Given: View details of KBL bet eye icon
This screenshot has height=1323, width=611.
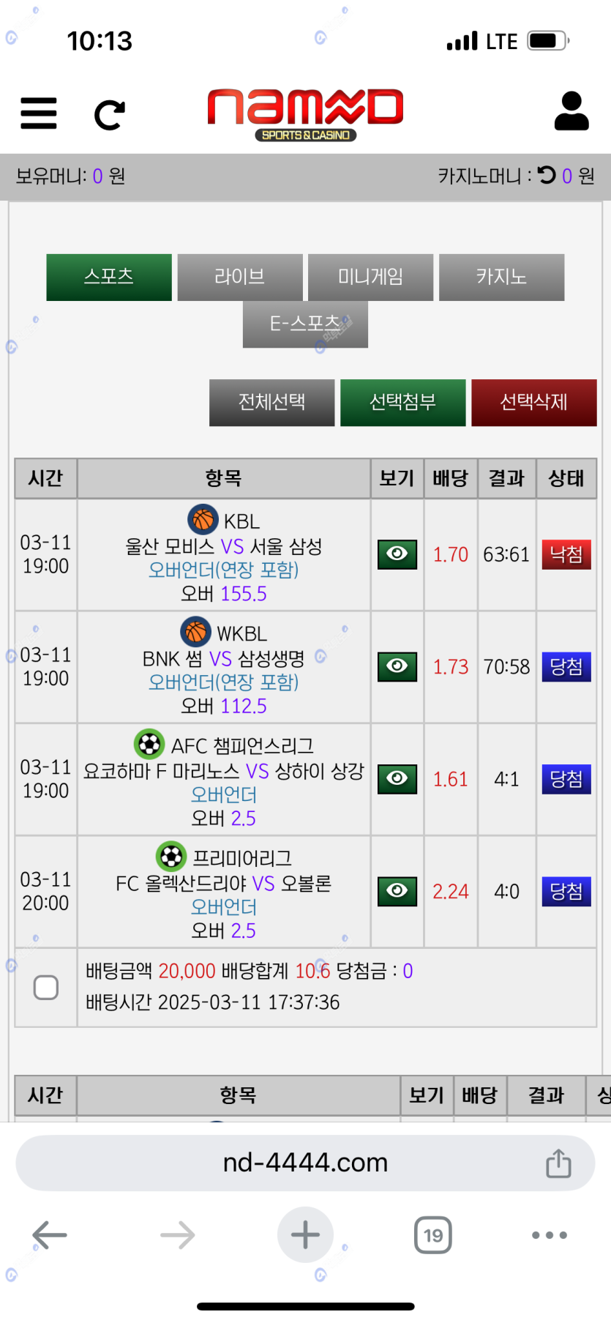Looking at the screenshot, I should (397, 554).
